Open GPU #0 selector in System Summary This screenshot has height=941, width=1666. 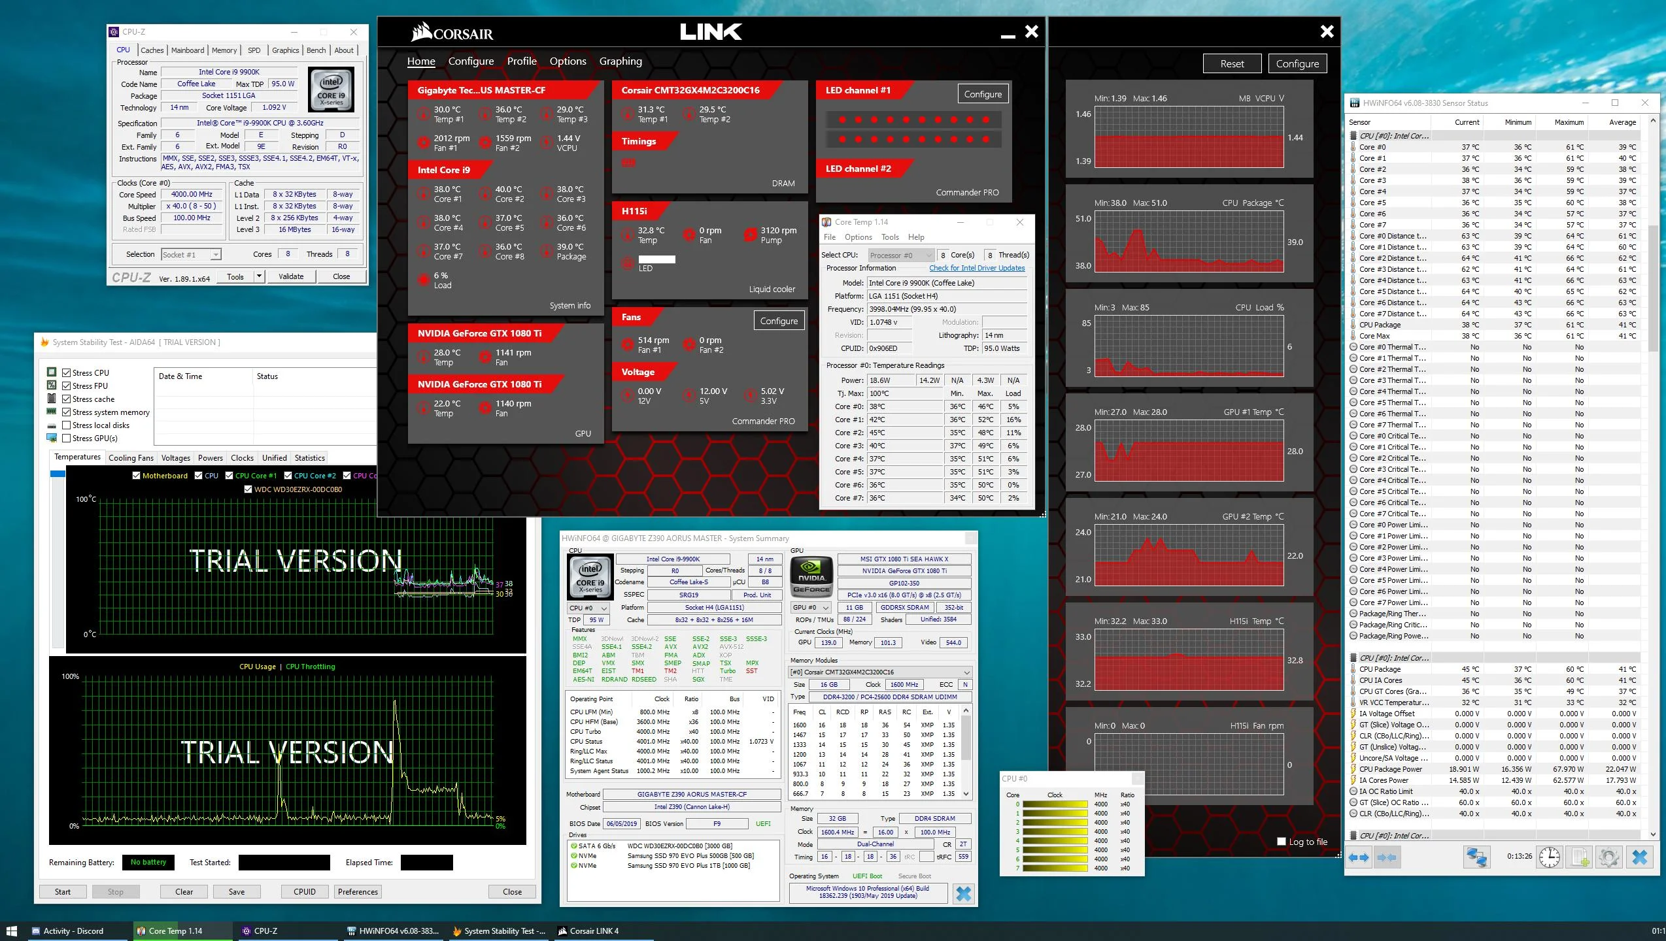click(811, 608)
